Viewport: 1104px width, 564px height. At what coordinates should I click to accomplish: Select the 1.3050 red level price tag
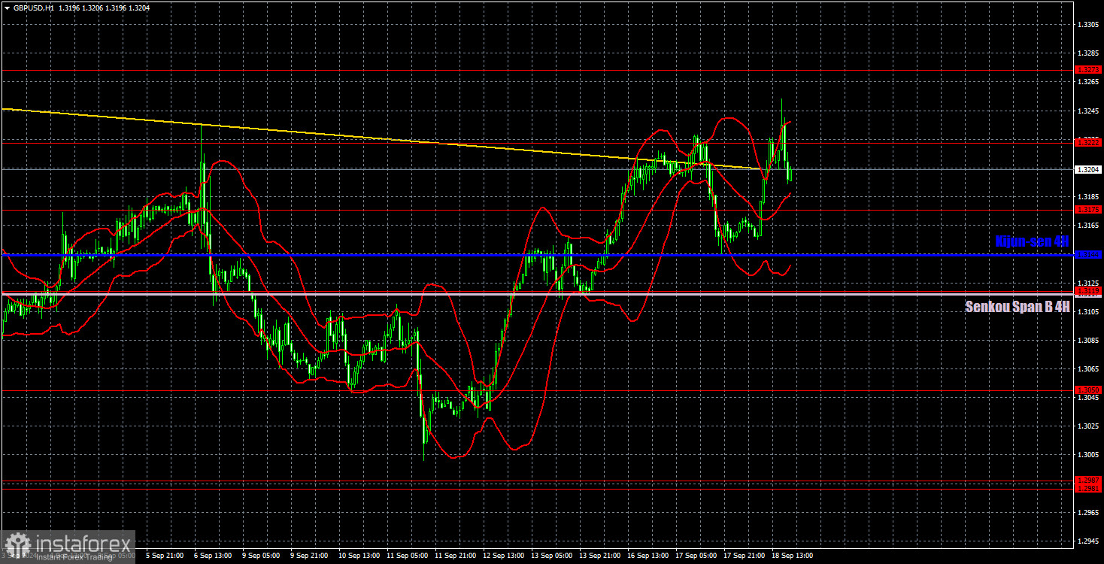pos(1088,390)
